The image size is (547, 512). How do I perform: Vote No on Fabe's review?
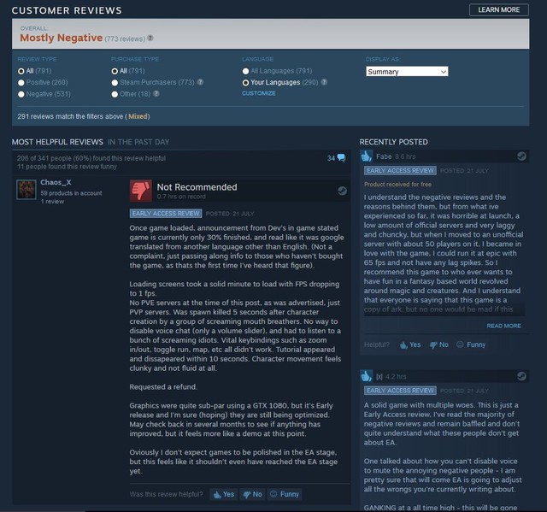438,345
